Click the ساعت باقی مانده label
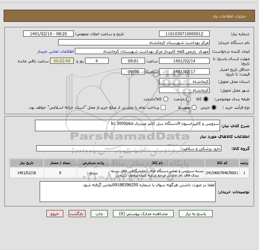Screen dimensions: 259x250 coord(33,61)
